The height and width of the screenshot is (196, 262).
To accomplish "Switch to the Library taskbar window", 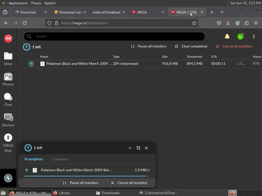I will (x=73, y=193).
